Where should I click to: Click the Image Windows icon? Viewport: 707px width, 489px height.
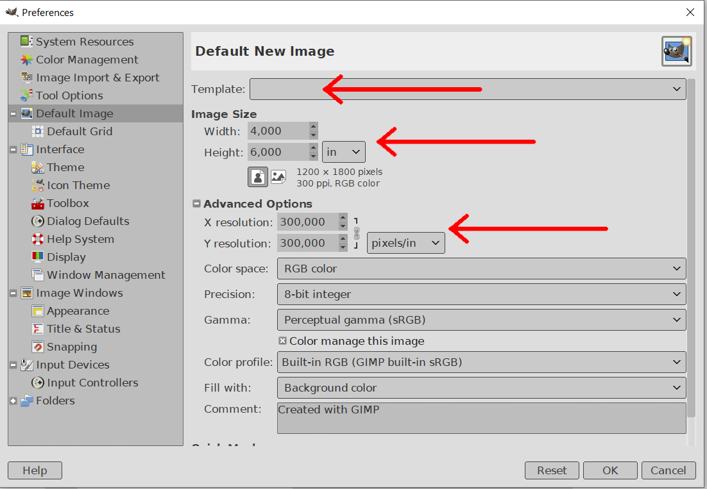point(26,293)
